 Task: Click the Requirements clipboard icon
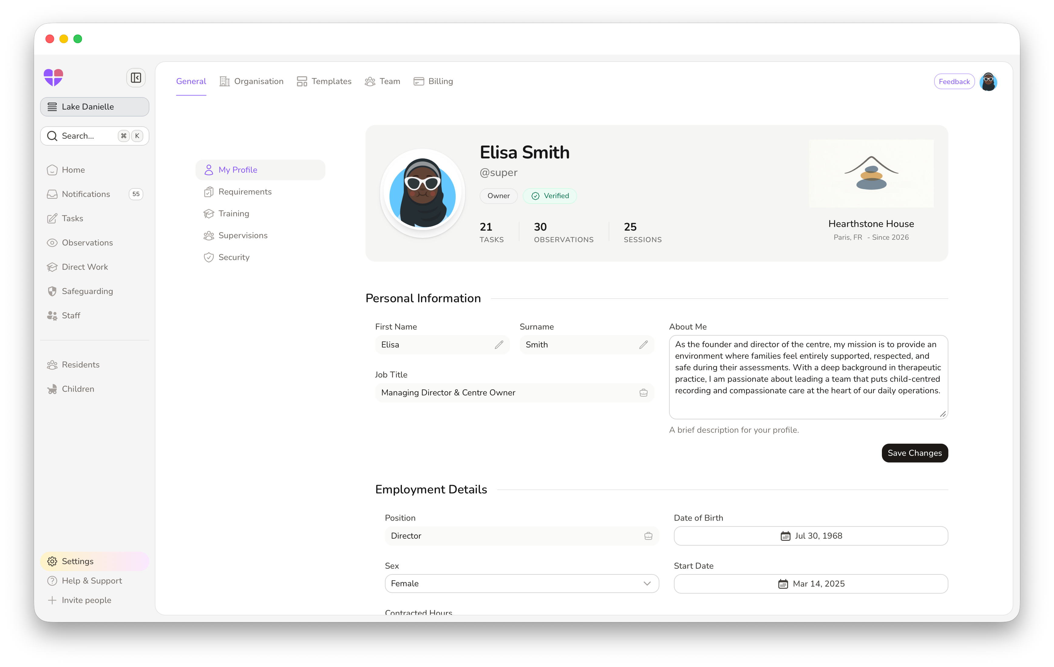[209, 192]
